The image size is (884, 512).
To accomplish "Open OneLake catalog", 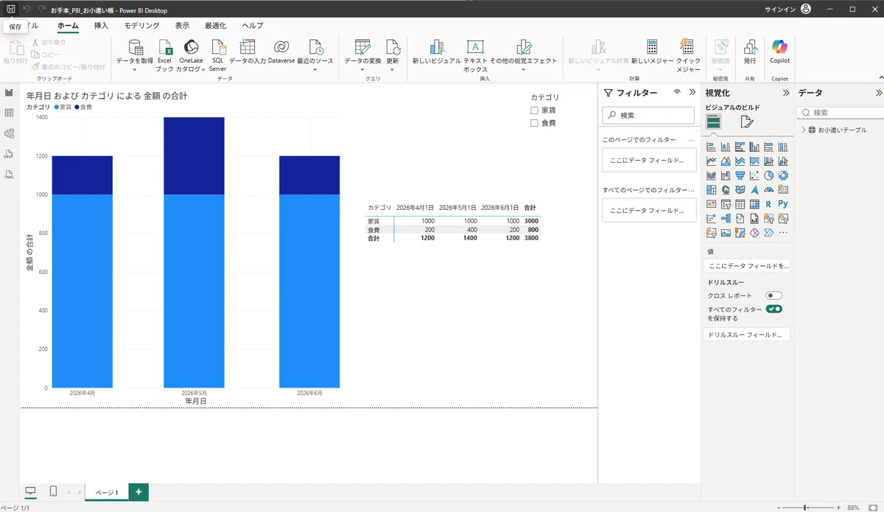I will [191, 55].
